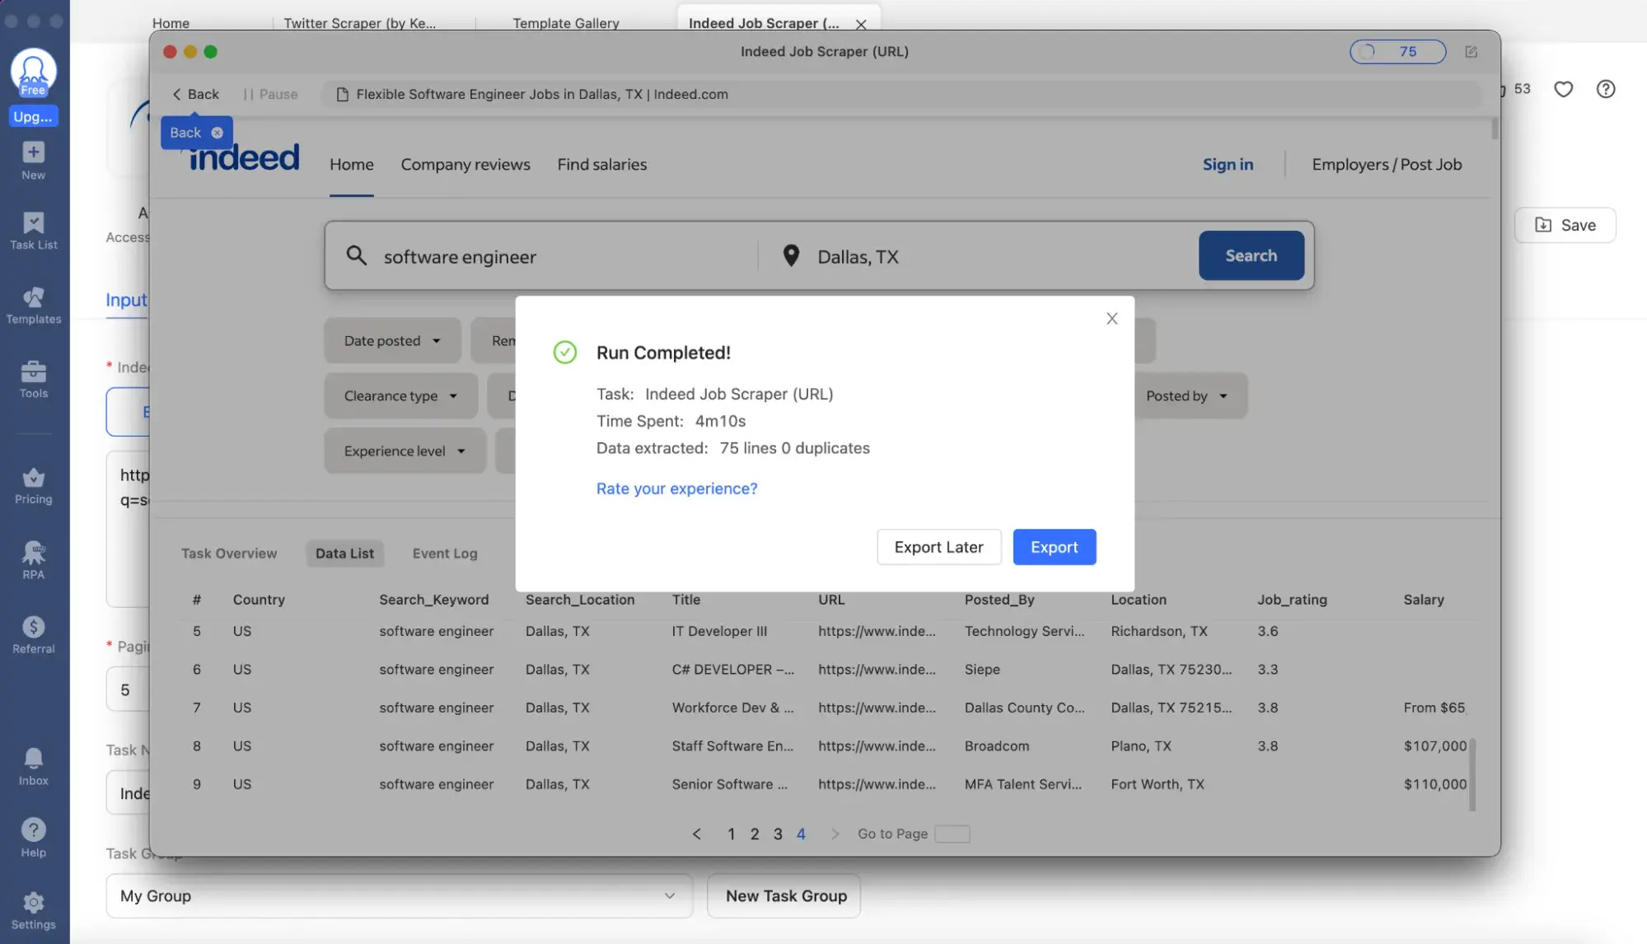Open the New task sidebar icon
This screenshot has width=1647, height=944.
33,161
